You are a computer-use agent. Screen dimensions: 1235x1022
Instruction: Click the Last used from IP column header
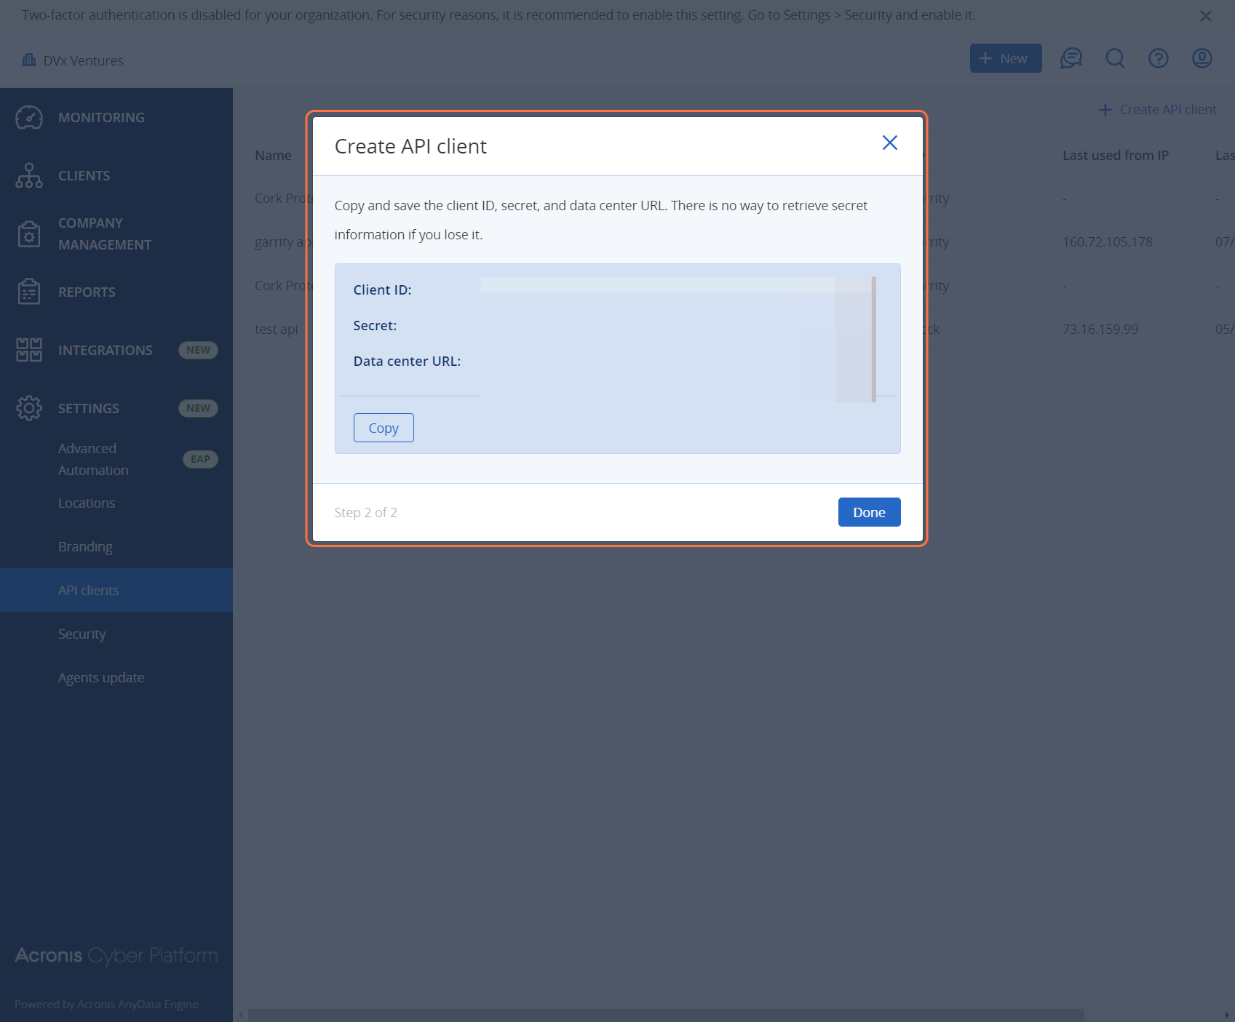1115,155
